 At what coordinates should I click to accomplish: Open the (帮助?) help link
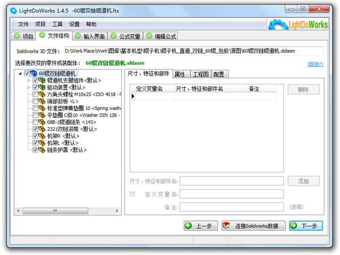click(x=315, y=64)
